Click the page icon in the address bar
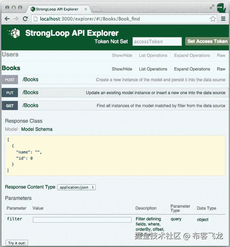Screen dimensions: 230x247 point(35,19)
